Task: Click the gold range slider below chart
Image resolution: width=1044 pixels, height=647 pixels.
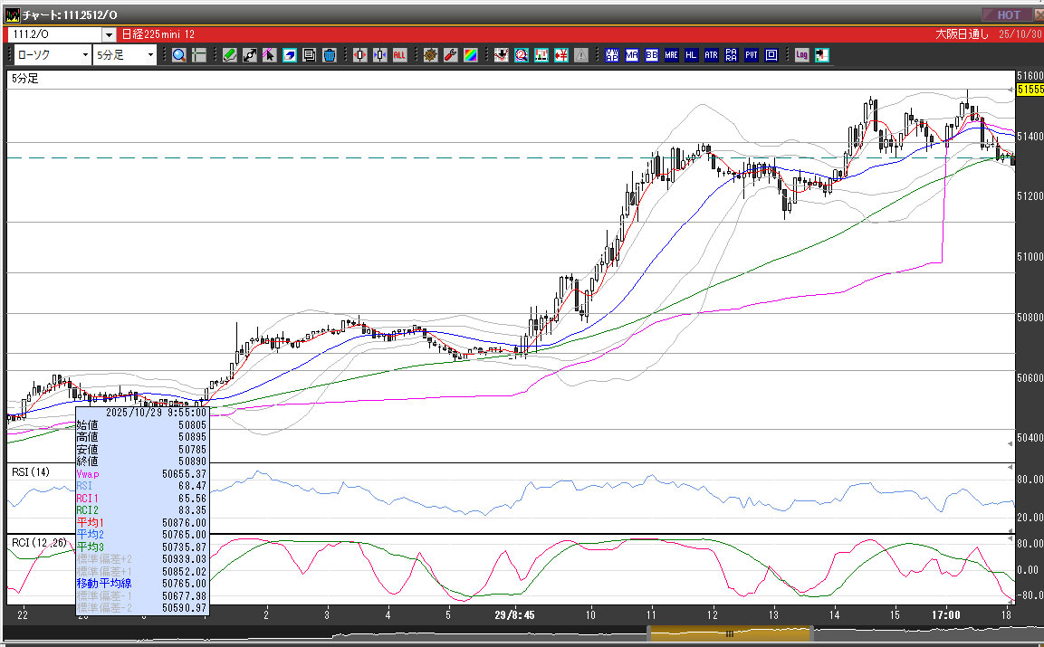Action: coord(729,634)
